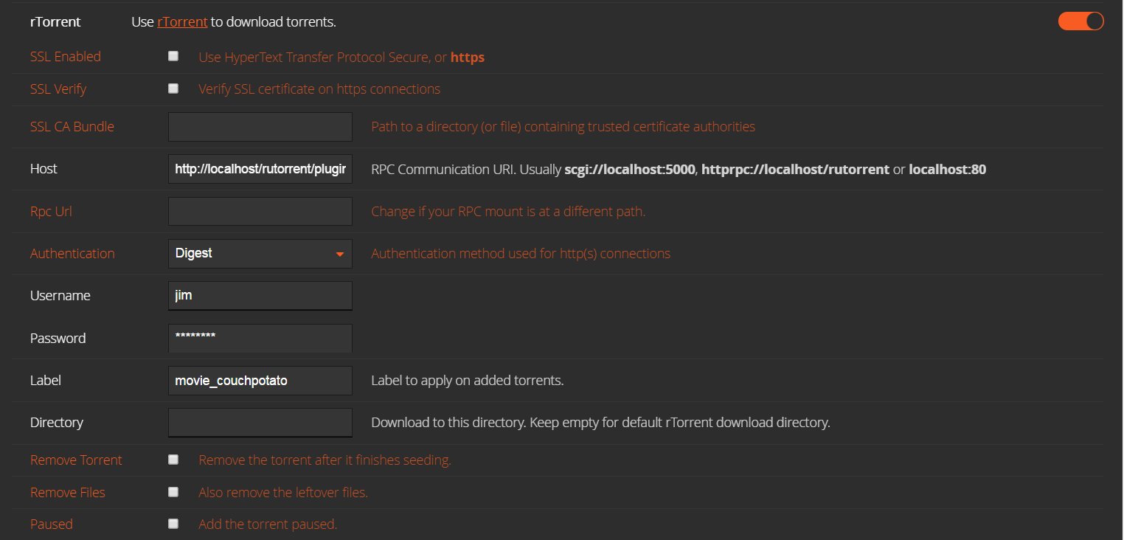Click the Label field with movie_couchpotato
The height and width of the screenshot is (540, 1124).
(260, 381)
